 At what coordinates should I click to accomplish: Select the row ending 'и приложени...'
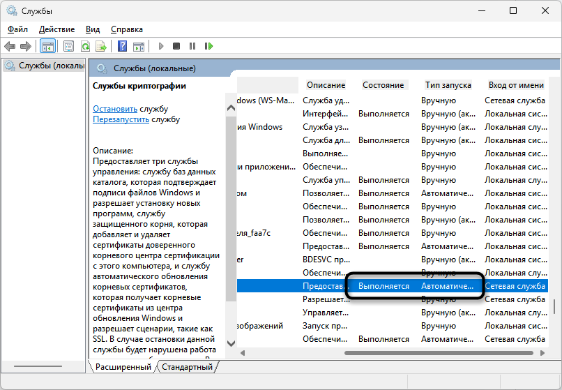pos(393,167)
